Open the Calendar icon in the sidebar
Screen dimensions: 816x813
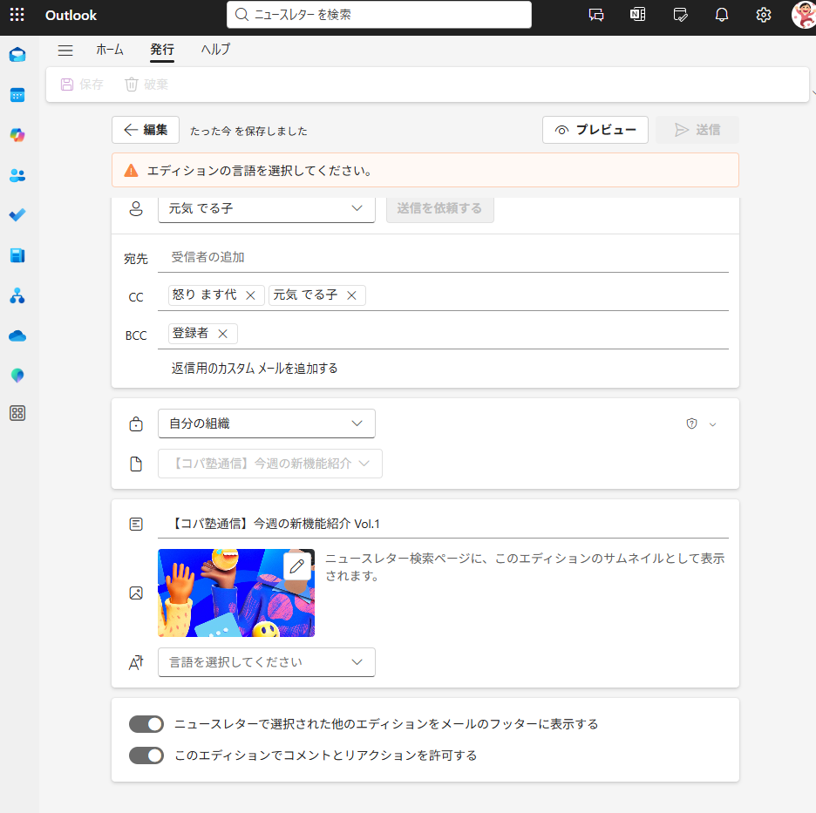17,95
